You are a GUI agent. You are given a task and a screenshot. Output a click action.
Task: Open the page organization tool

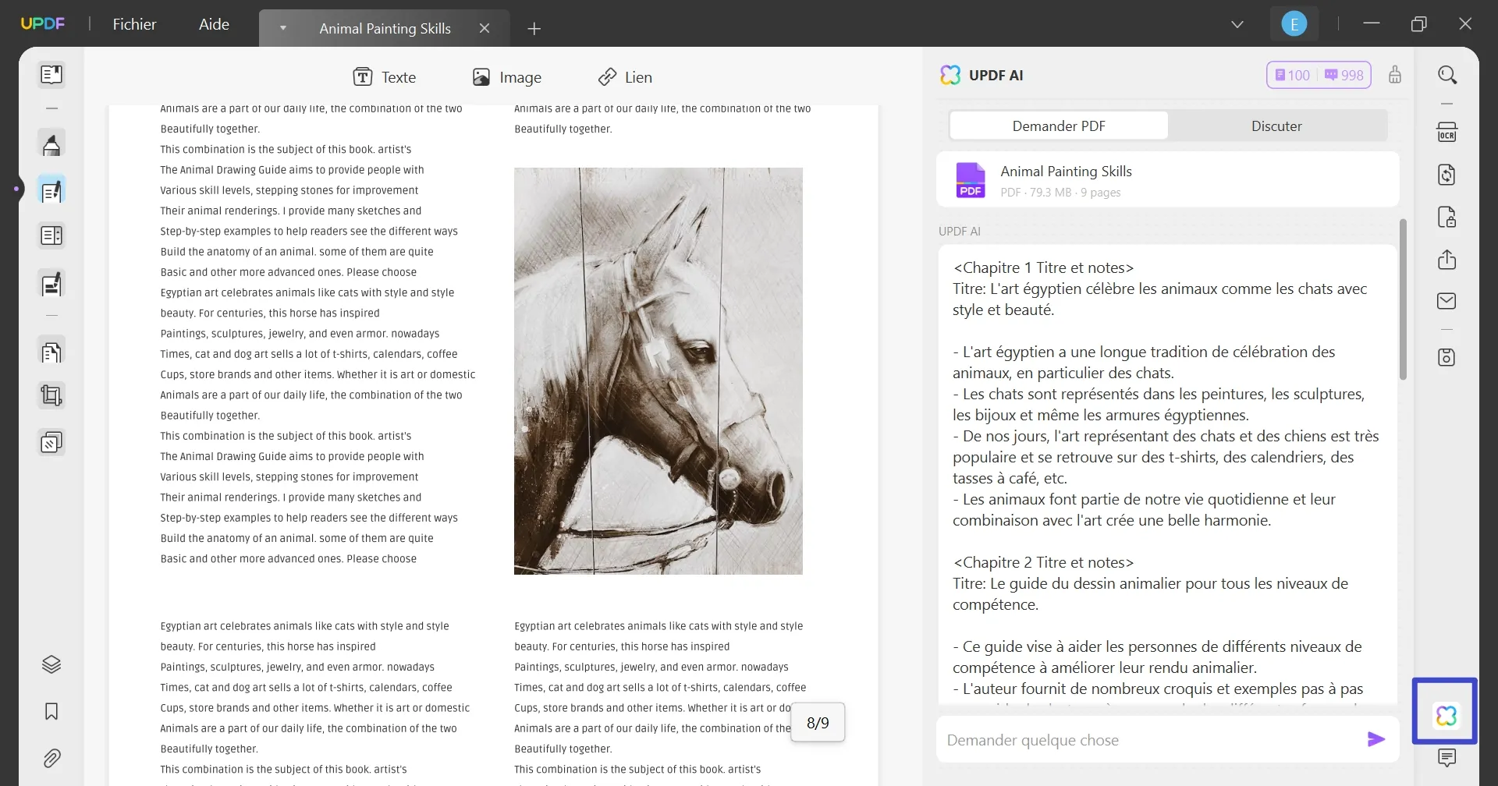(x=51, y=352)
